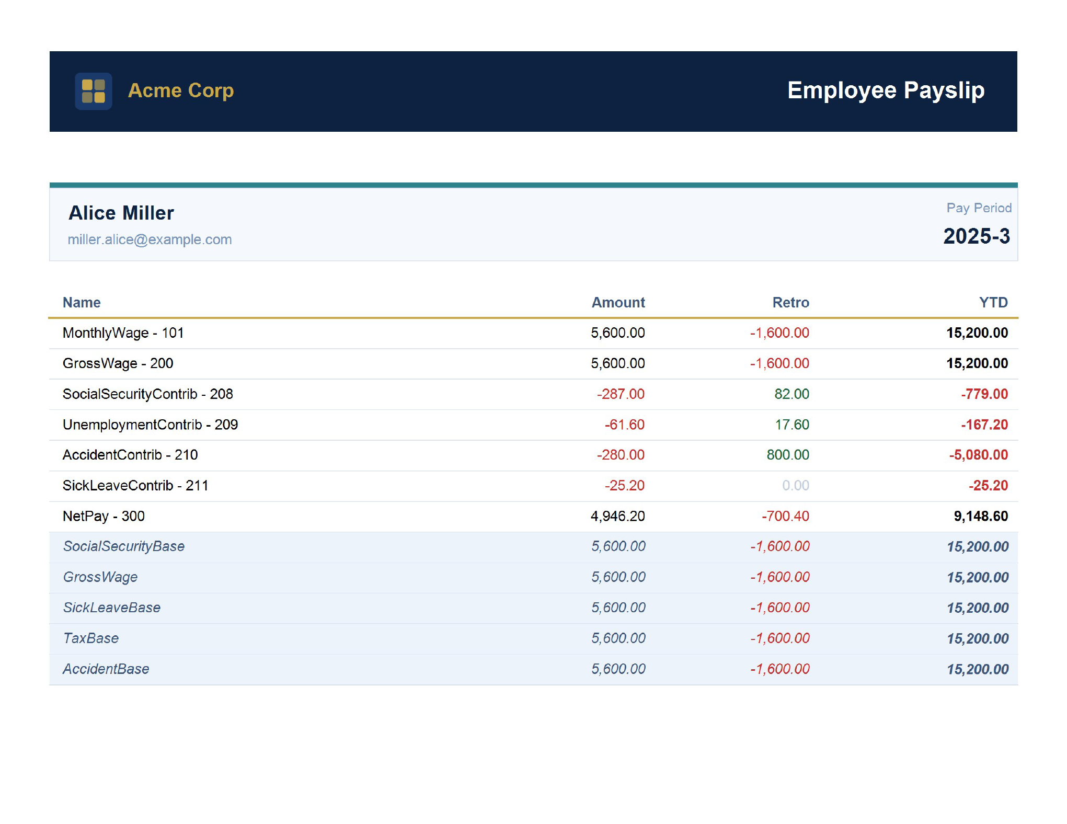Click the Acme Corp company name

click(181, 90)
